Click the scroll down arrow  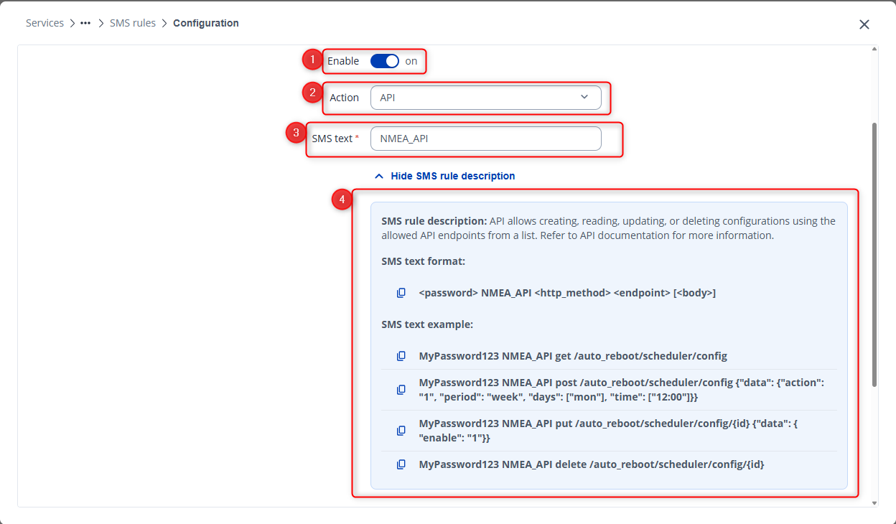point(874,502)
